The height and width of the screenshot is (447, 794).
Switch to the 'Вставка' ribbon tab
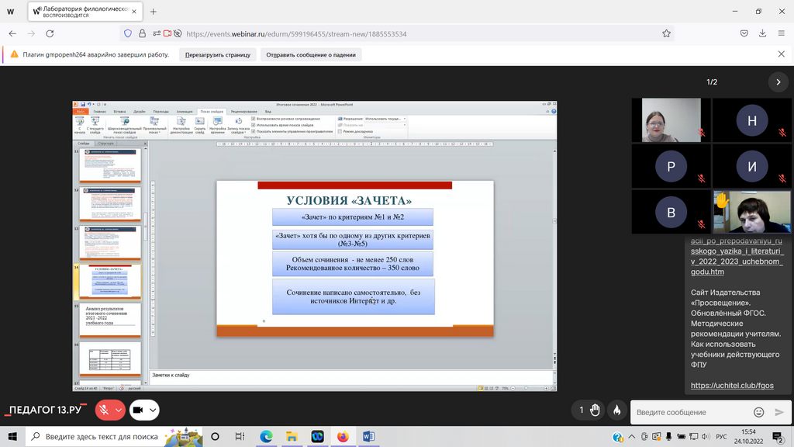[120, 112]
